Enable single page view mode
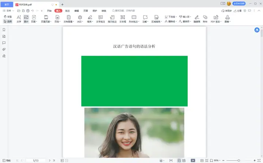This screenshot has width=263, height=163. [x=179, y=160]
